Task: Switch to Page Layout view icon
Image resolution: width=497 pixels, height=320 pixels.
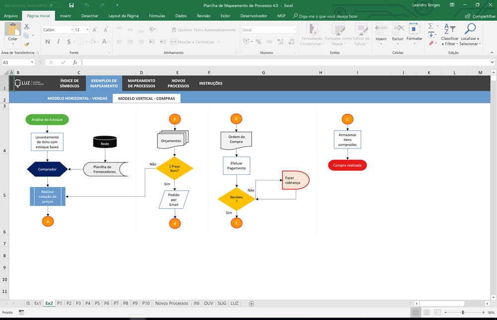Action: [x=426, y=313]
